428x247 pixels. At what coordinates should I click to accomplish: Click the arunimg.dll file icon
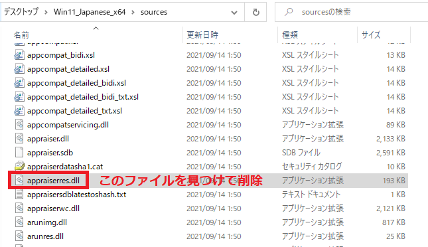[19, 222]
